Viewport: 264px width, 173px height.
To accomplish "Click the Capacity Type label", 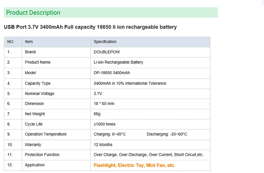I will 38,83.
